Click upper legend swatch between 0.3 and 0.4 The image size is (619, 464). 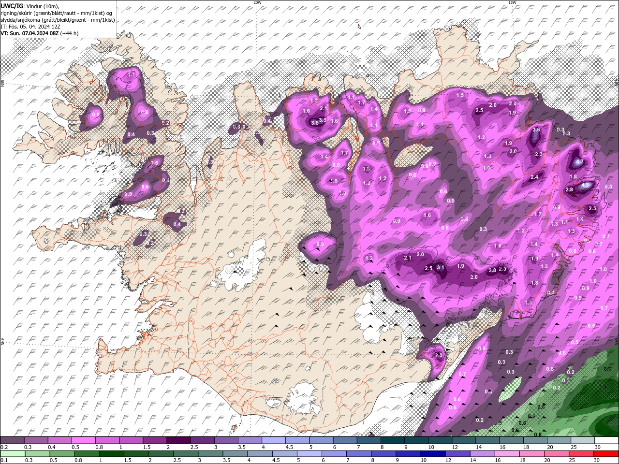[36, 440]
